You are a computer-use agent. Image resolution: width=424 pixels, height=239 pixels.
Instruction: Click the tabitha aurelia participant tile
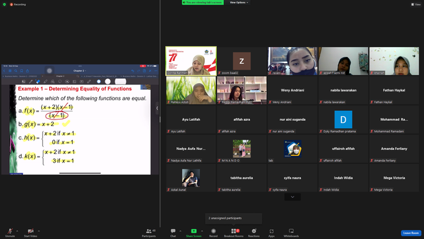(241, 178)
